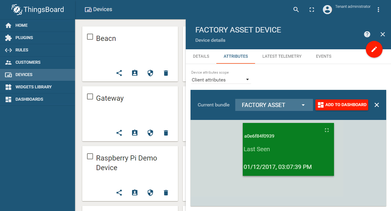
Task: Switch to the Latest Telemetry tab
Action: coord(282,57)
